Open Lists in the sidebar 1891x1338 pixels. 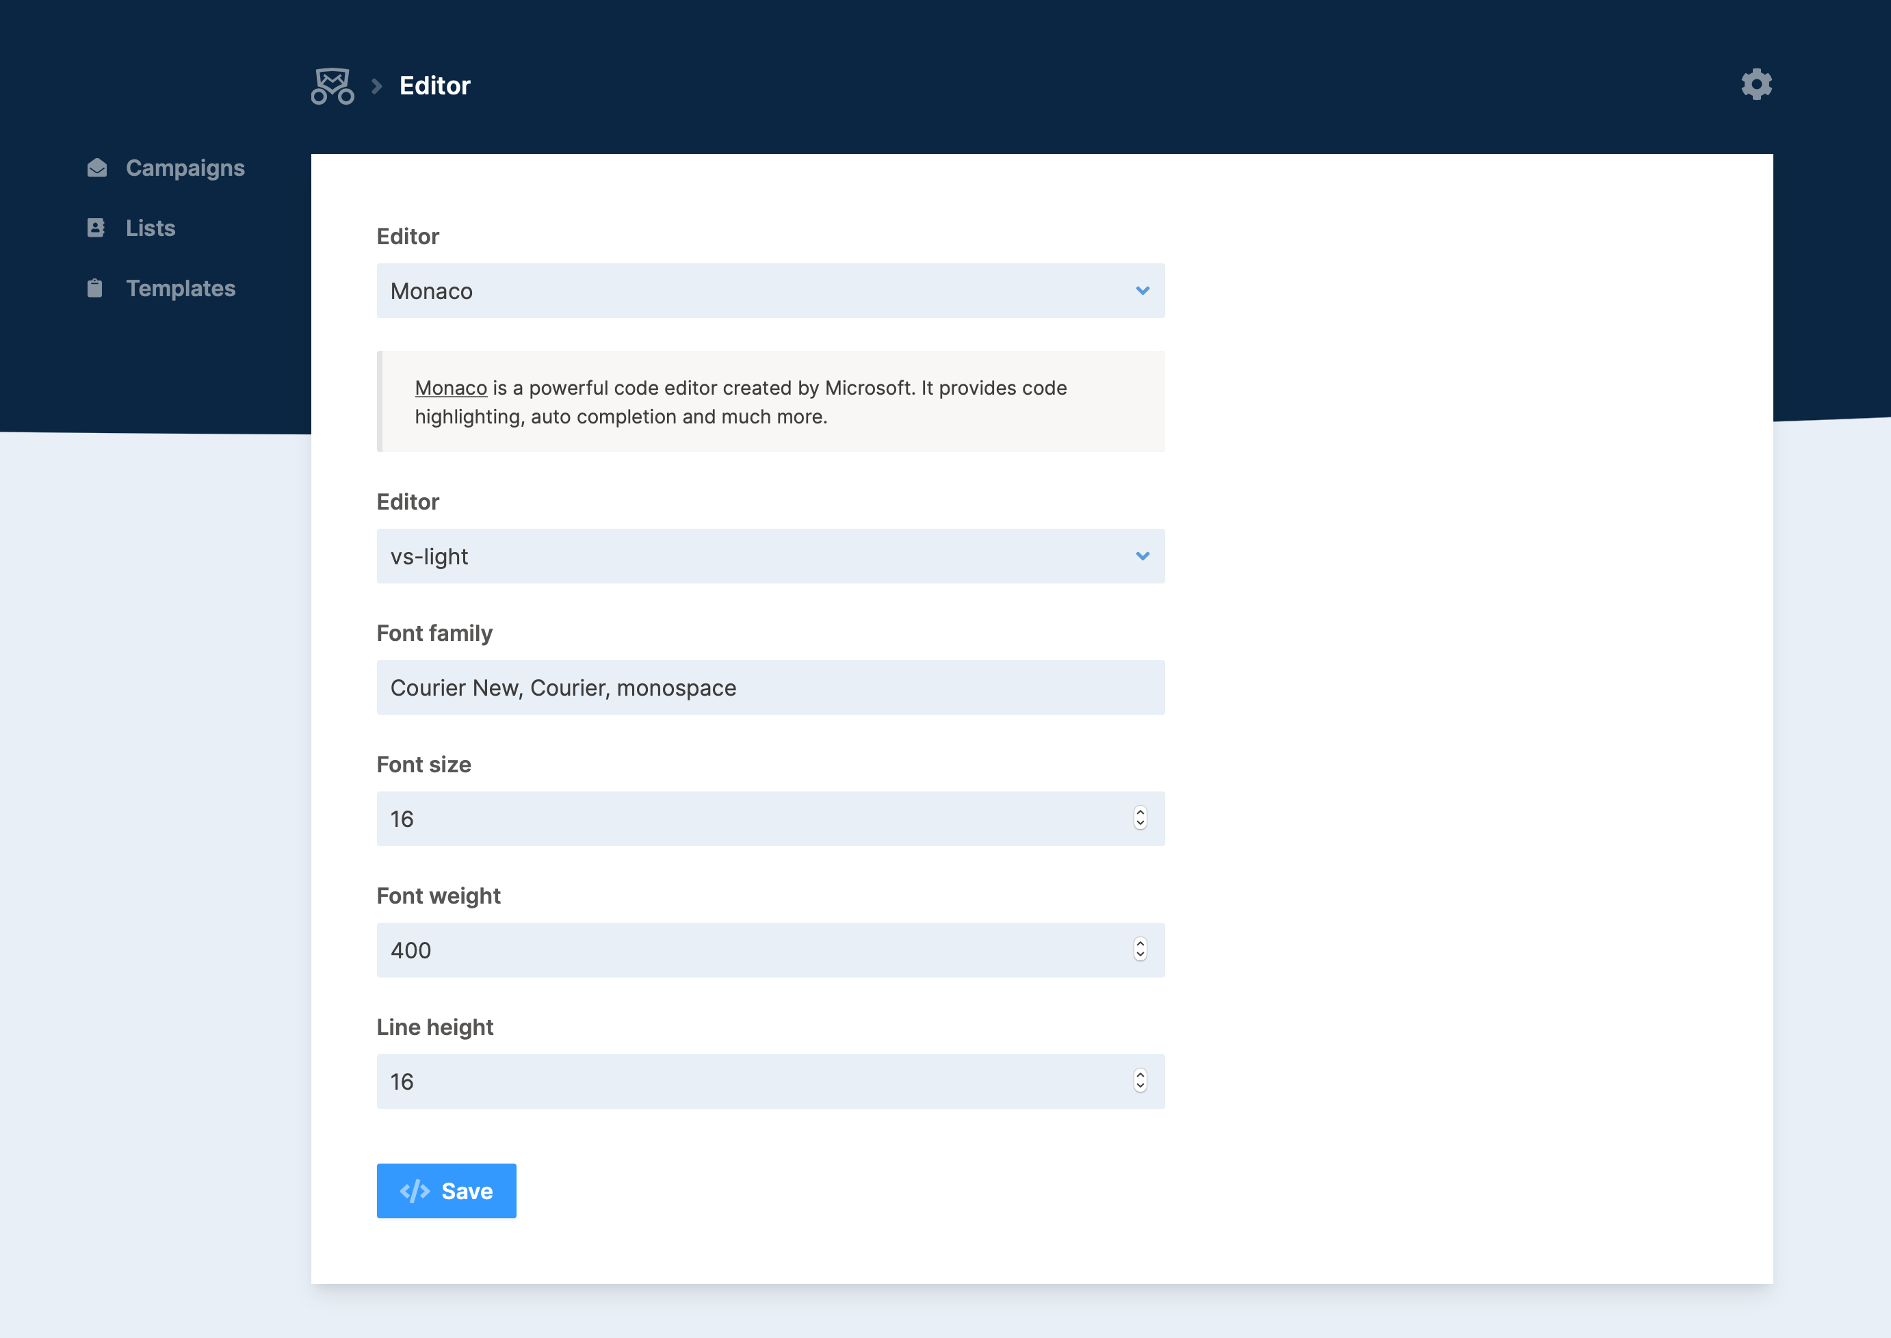click(x=132, y=228)
